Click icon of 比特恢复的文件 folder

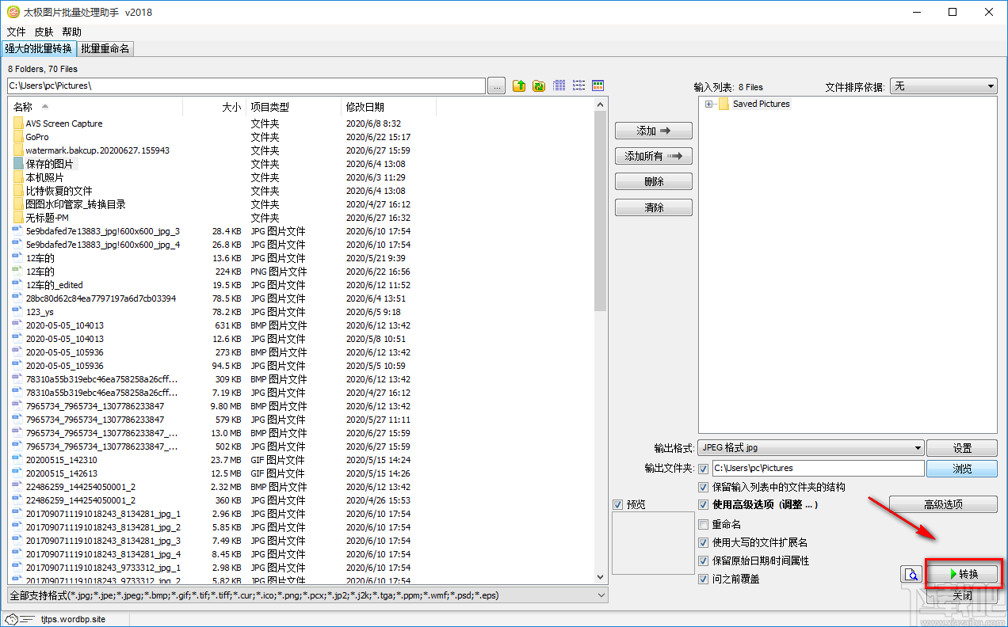coord(18,191)
